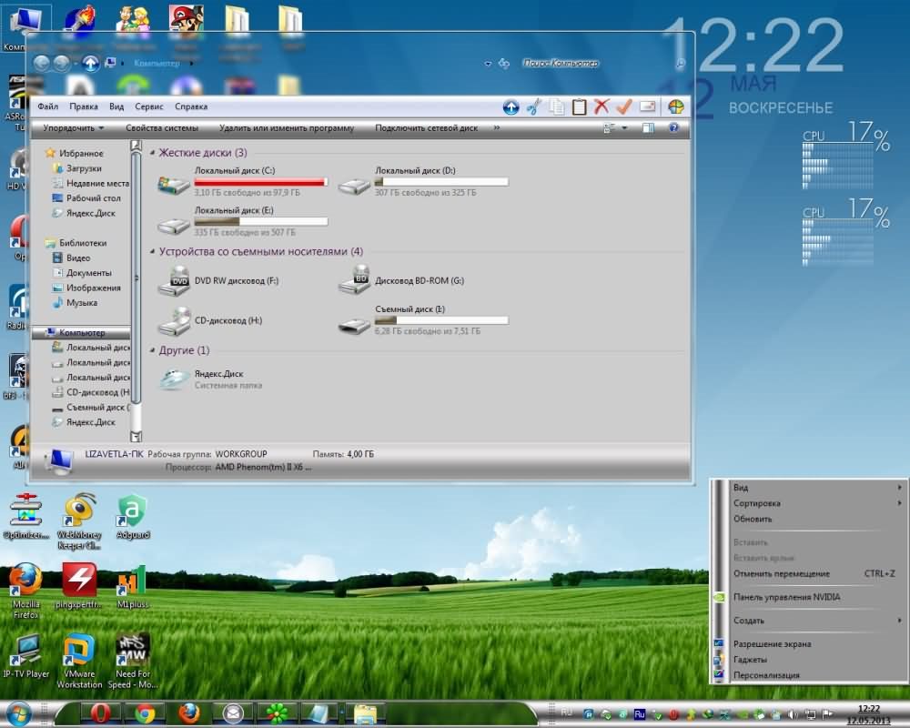The image size is (910, 728).
Task: Launch Opera from the taskbar
Action: pos(101,713)
